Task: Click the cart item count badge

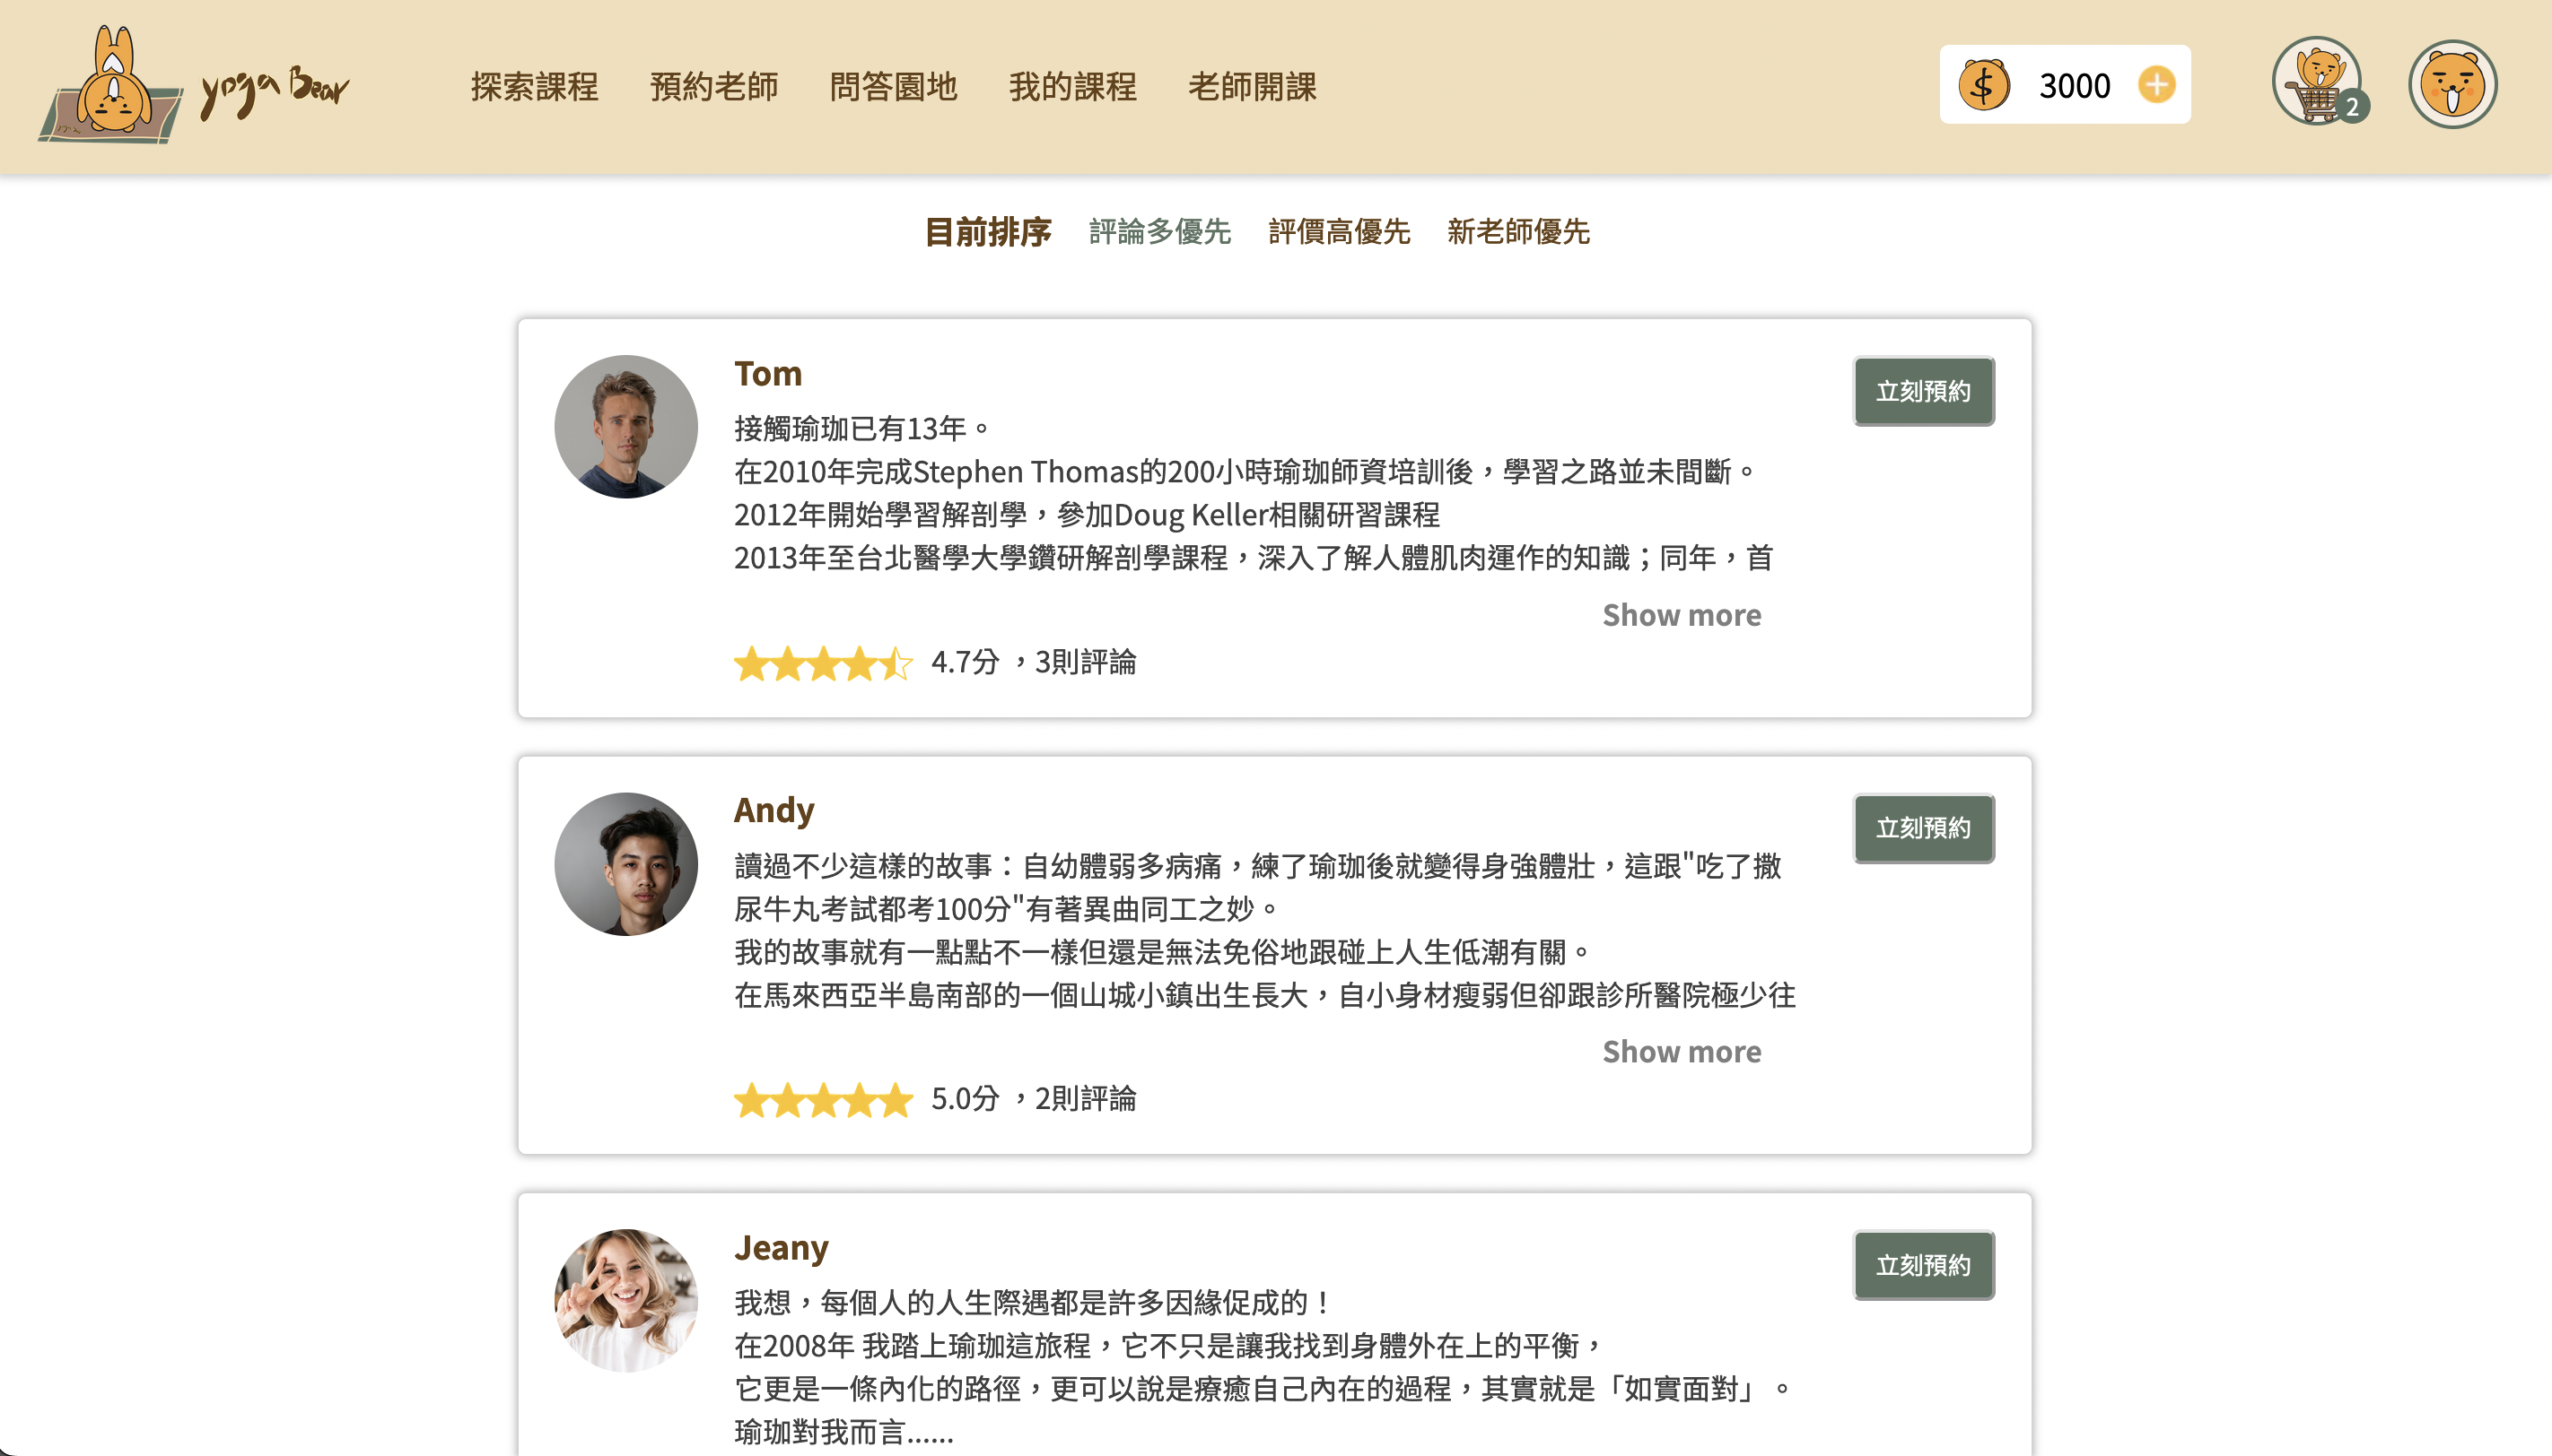Action: pyautogui.click(x=2353, y=107)
